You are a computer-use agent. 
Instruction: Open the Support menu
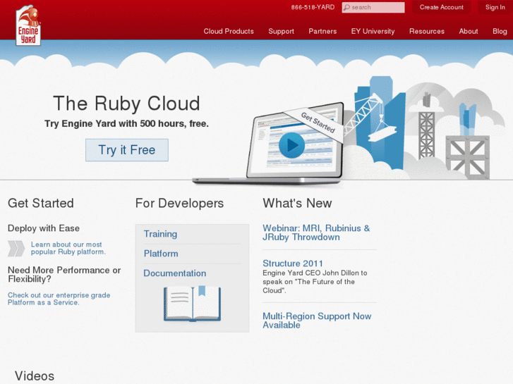click(x=281, y=32)
